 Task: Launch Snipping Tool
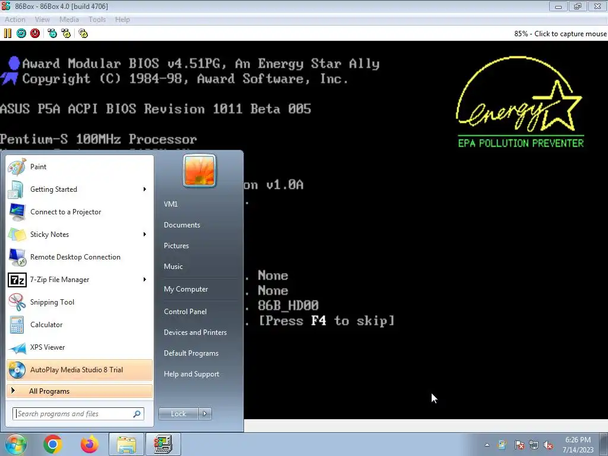[x=80, y=302]
